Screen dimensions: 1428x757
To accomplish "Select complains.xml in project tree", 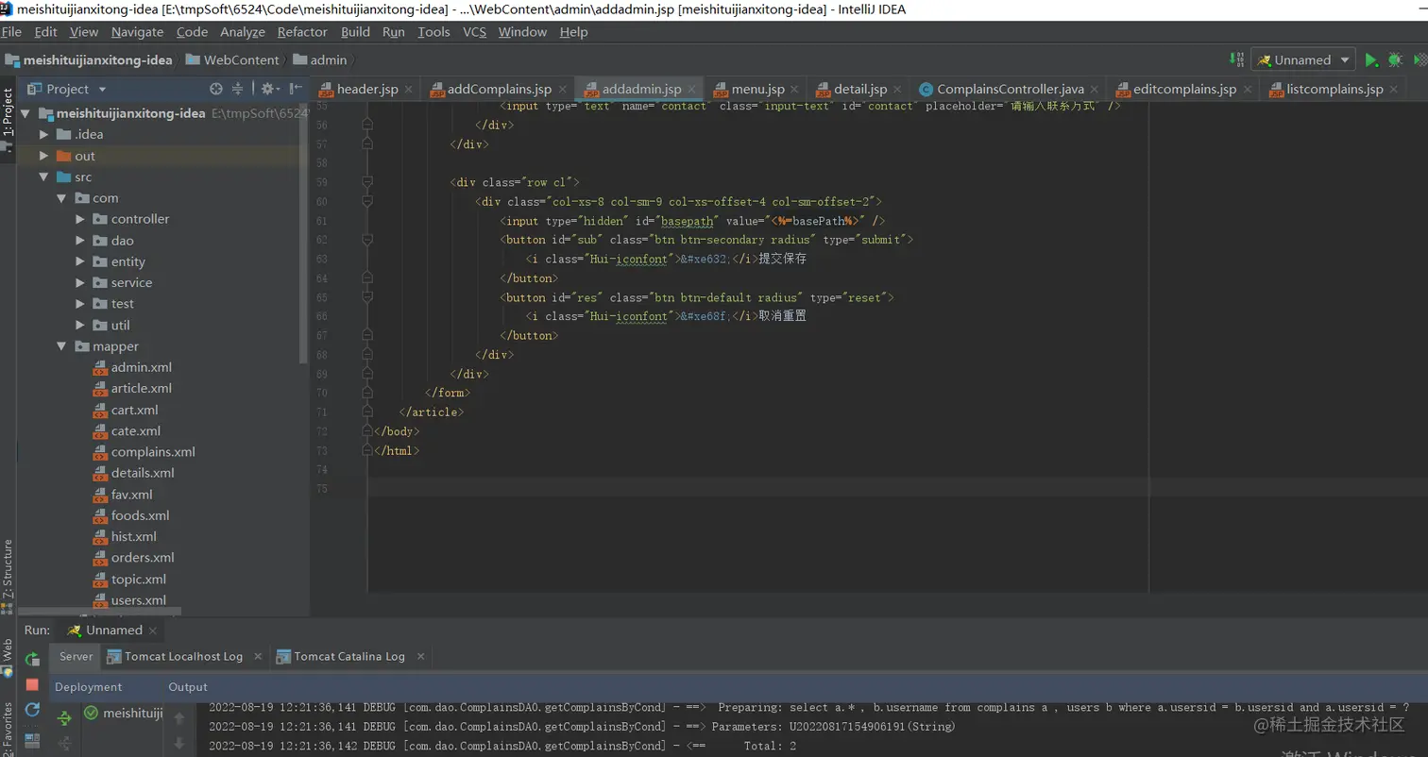I will (x=153, y=452).
